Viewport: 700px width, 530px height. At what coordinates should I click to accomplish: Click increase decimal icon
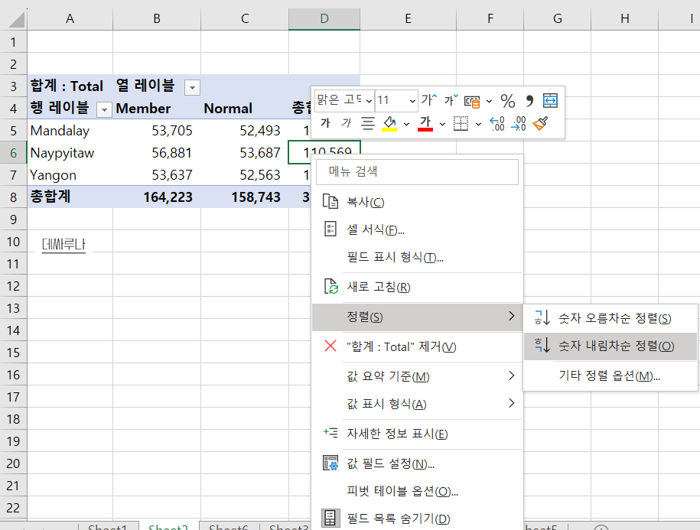[x=497, y=124]
